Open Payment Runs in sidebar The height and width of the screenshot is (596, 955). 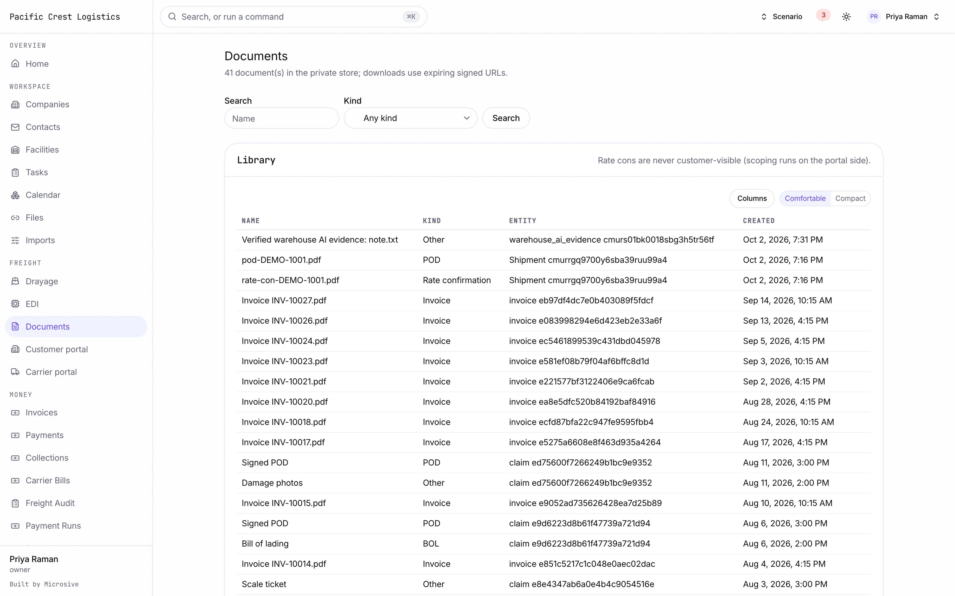coord(76,526)
